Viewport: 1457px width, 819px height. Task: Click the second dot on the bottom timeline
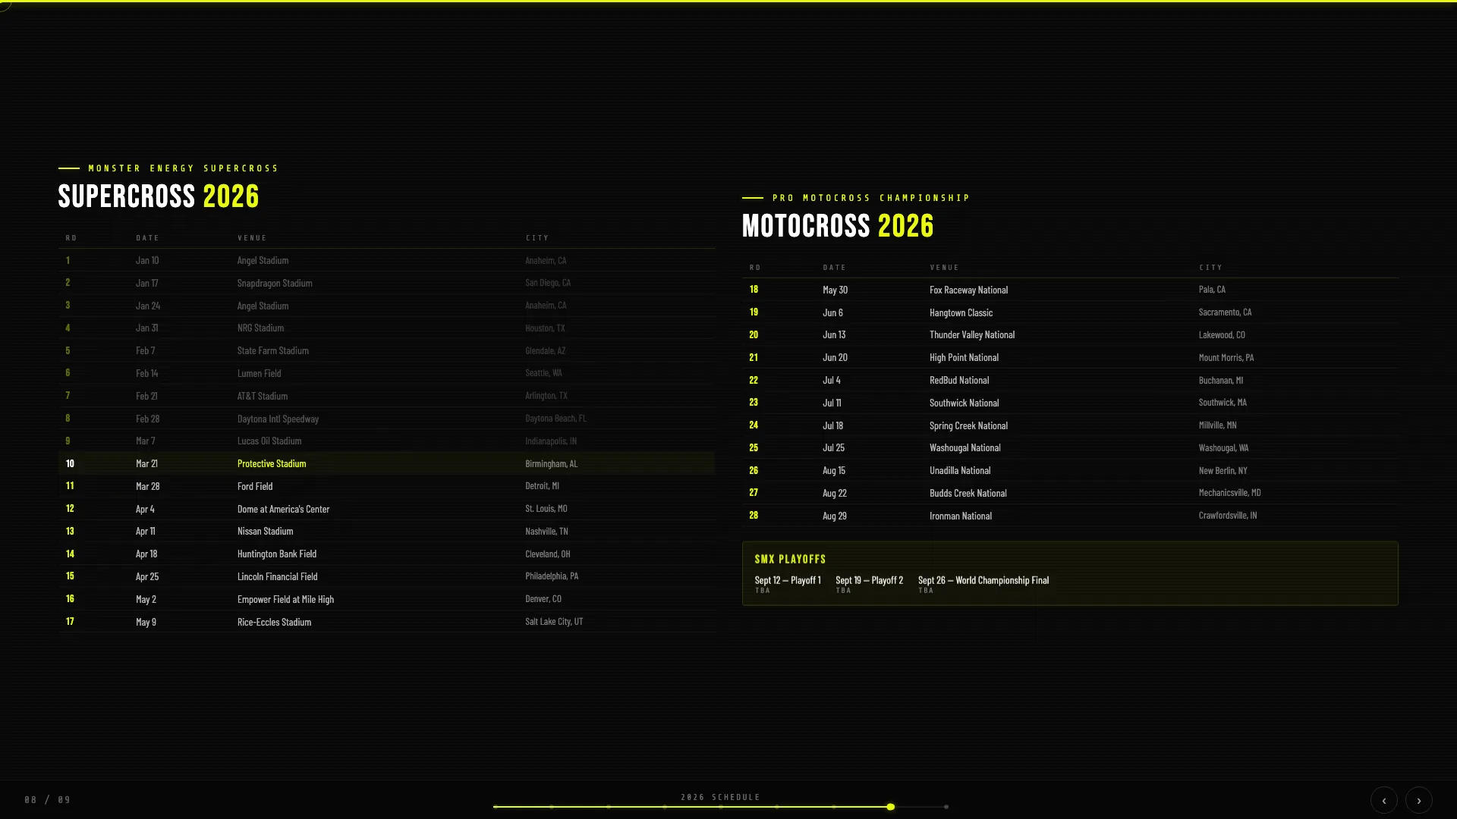coord(553,807)
